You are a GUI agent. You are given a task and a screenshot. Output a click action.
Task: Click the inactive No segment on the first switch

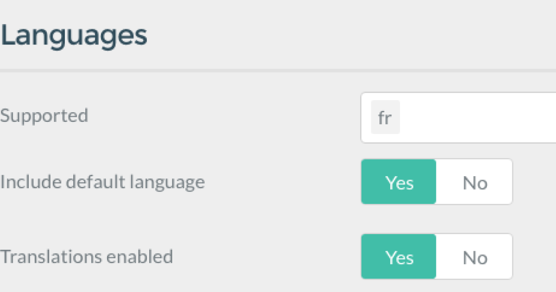474,182
